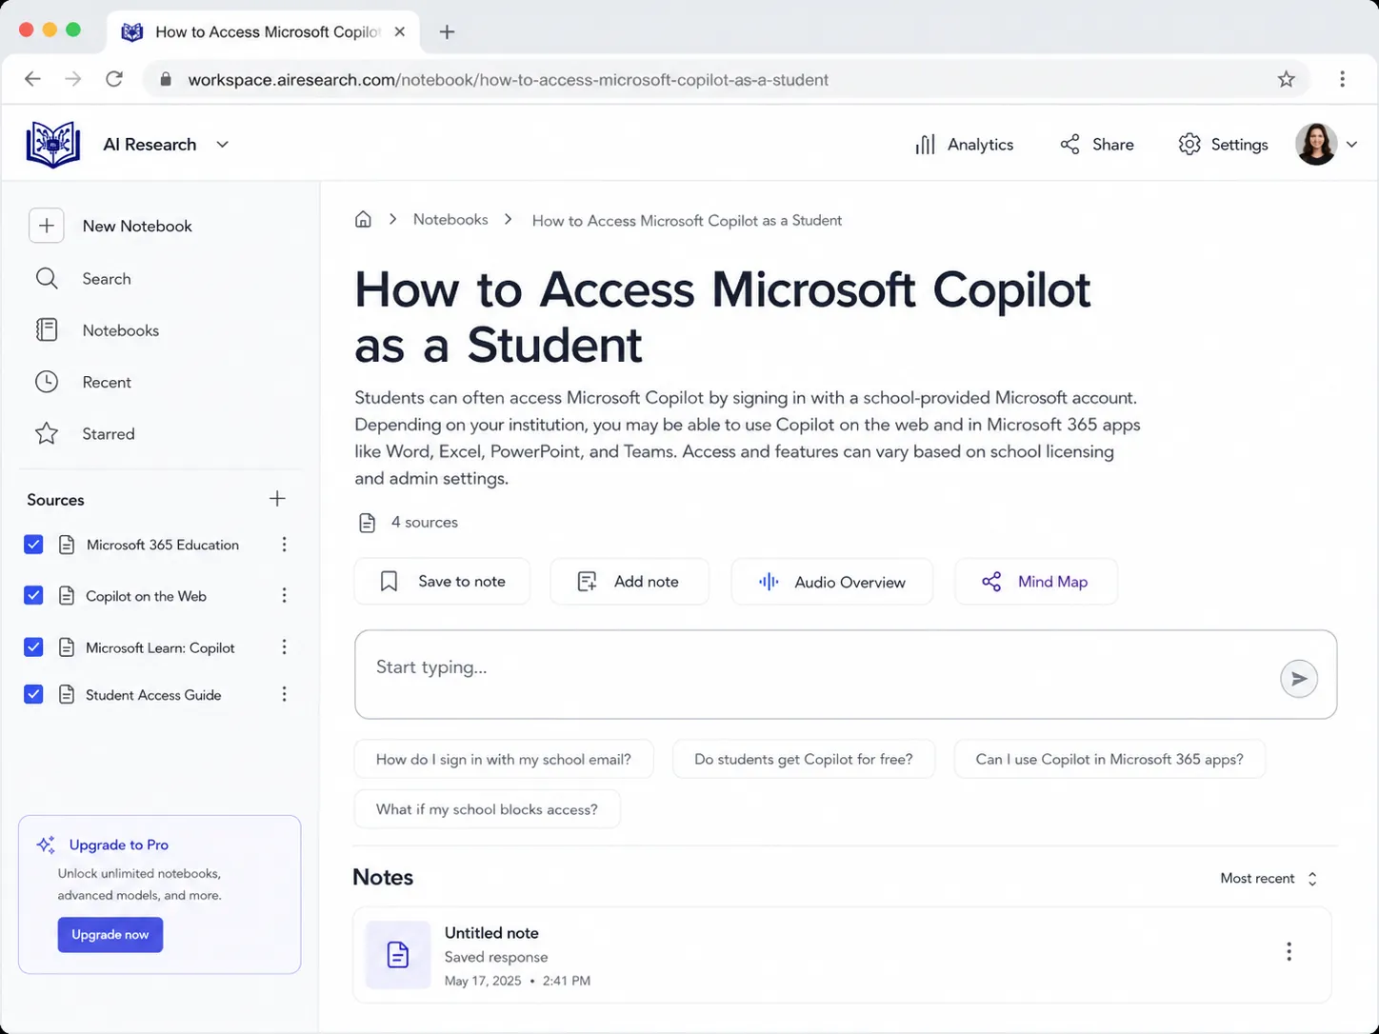Image resolution: width=1379 pixels, height=1034 pixels.
Task: Click the Microsoft 365 Education document icon
Action: (x=67, y=545)
